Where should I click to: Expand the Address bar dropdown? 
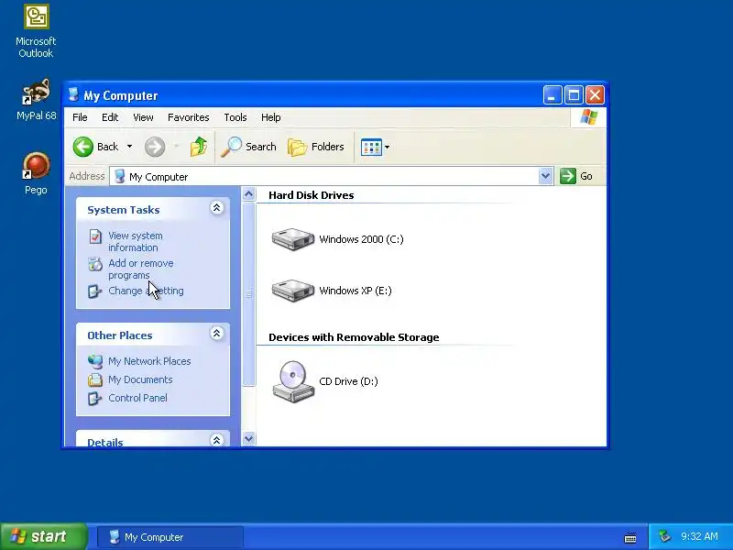545,176
